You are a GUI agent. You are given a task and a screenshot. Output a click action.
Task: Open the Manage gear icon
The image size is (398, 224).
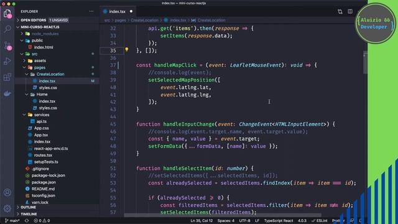tap(7, 208)
